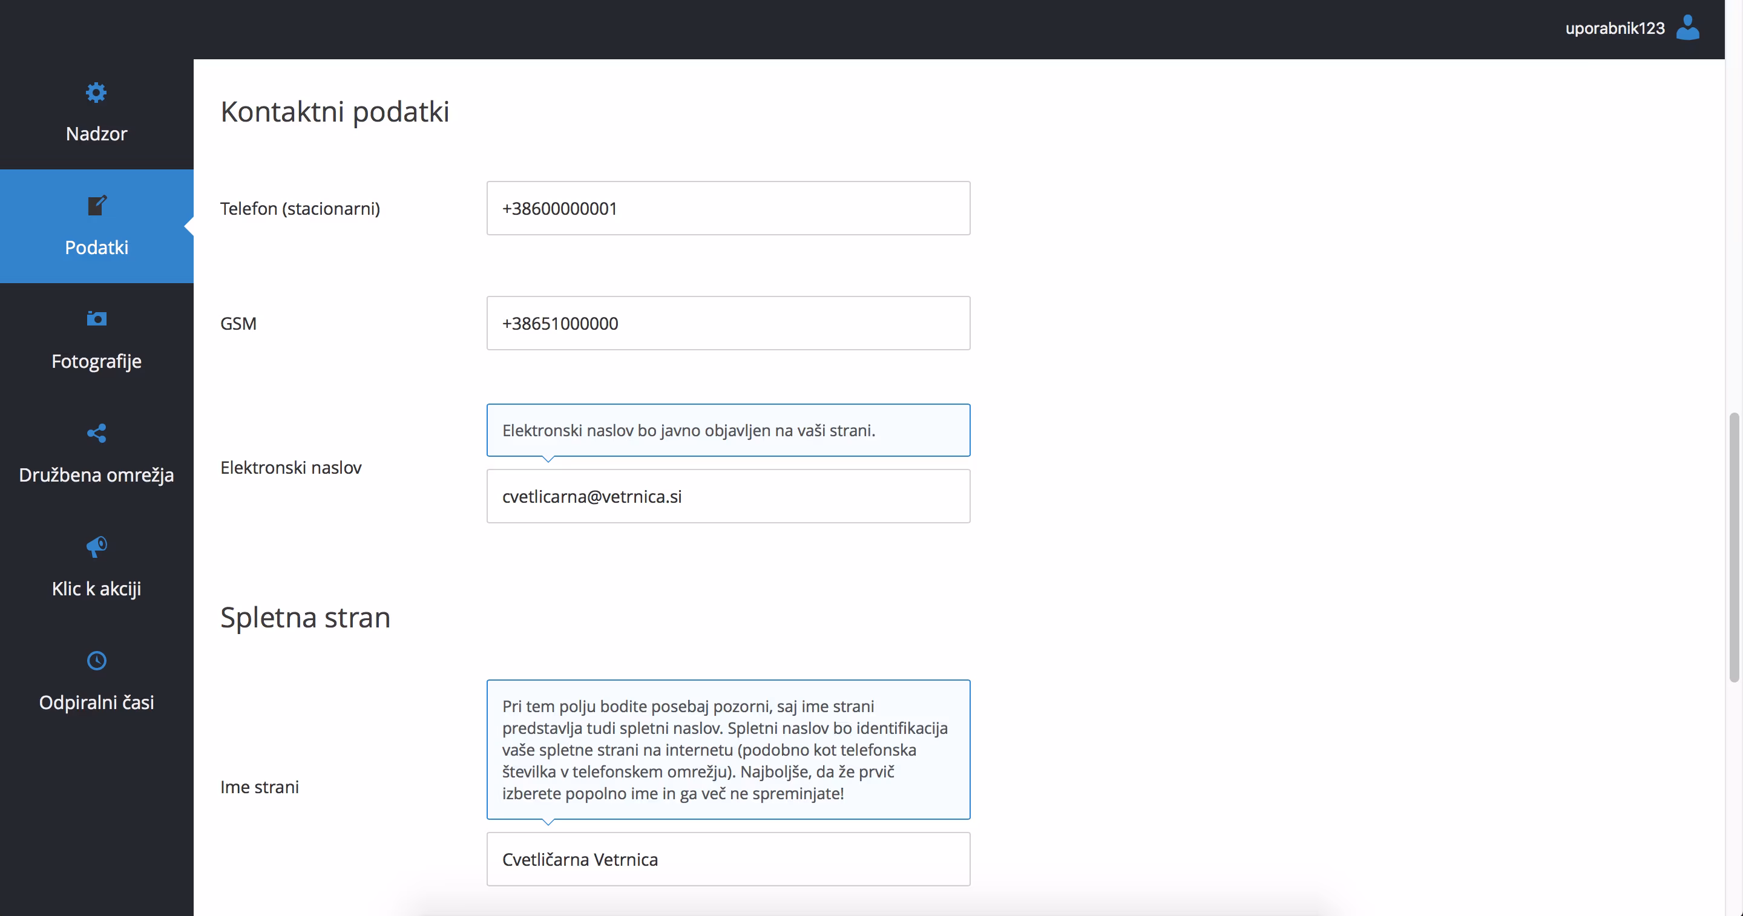Click the Elektronski naslov field label
This screenshot has height=916, width=1743.
click(291, 468)
